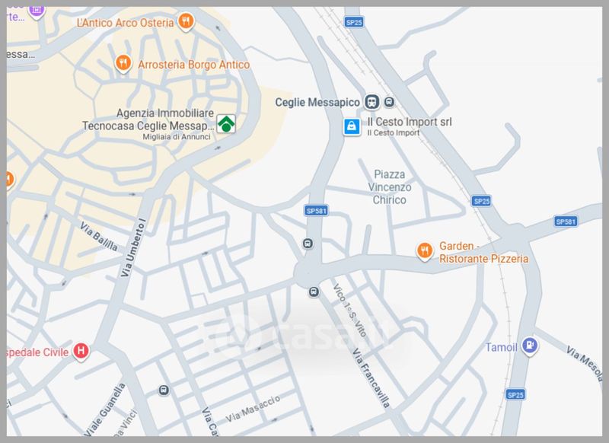This screenshot has width=609, height=443.
Task: Select the top SP25 road shield
Action: pos(354,22)
